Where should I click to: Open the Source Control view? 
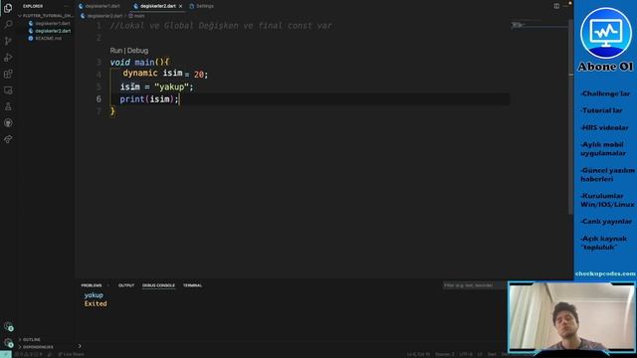pos(8,41)
